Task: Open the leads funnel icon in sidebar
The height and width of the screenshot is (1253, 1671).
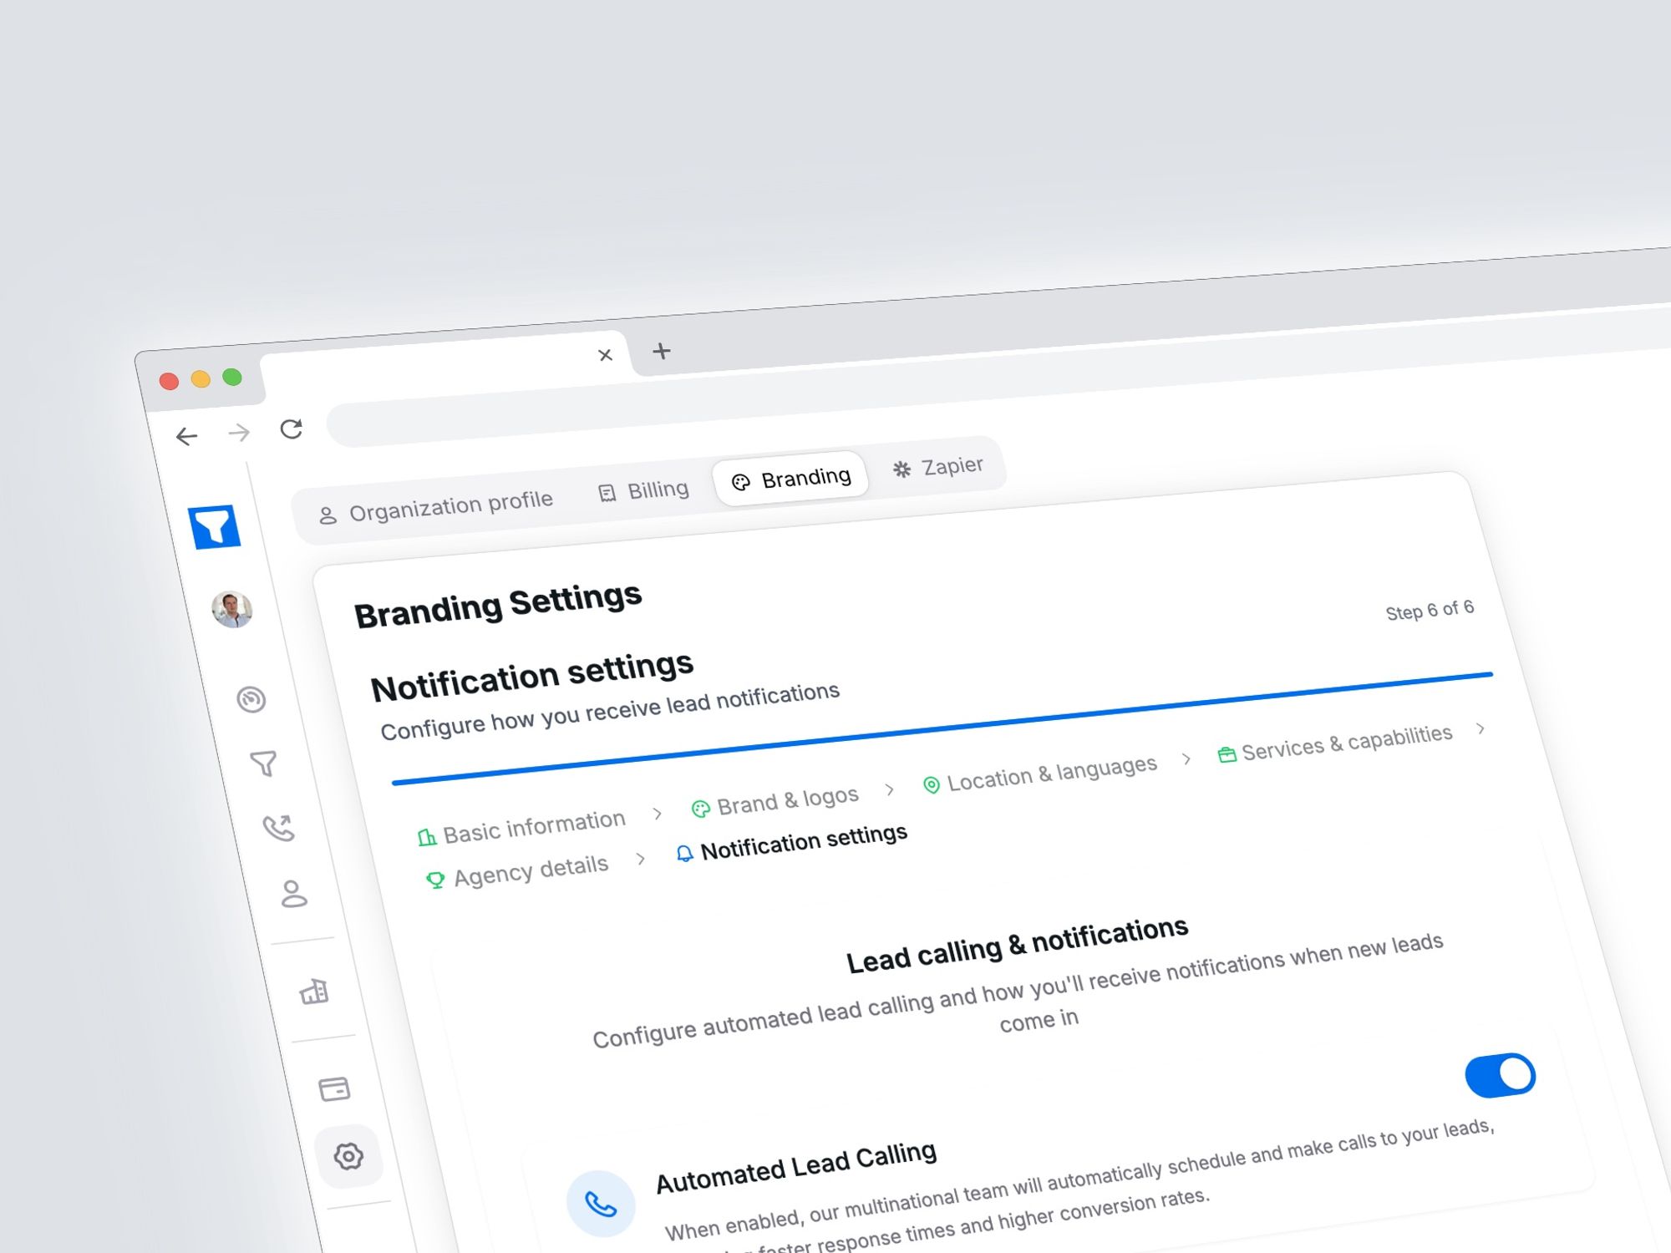Action: pyautogui.click(x=264, y=763)
